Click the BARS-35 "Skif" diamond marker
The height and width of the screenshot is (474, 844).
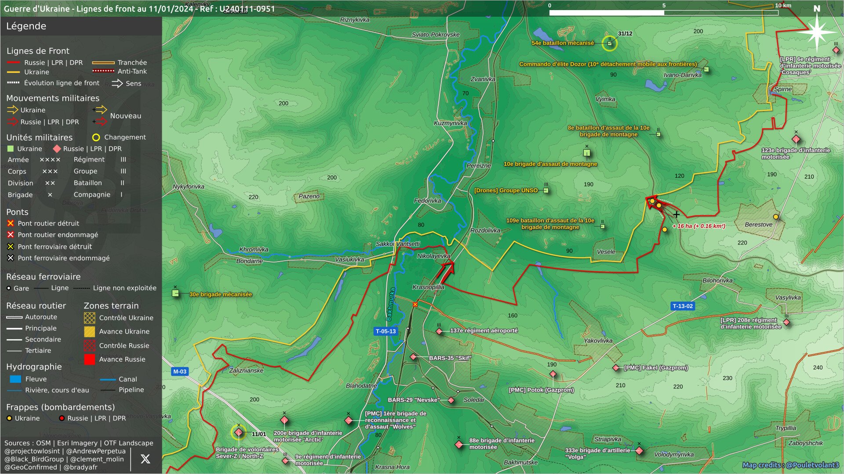pos(413,357)
